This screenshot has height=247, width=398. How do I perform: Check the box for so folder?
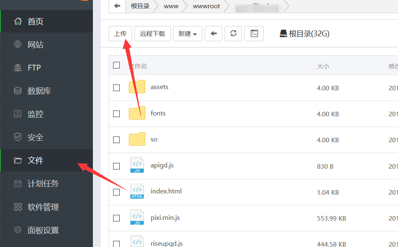coord(116,140)
